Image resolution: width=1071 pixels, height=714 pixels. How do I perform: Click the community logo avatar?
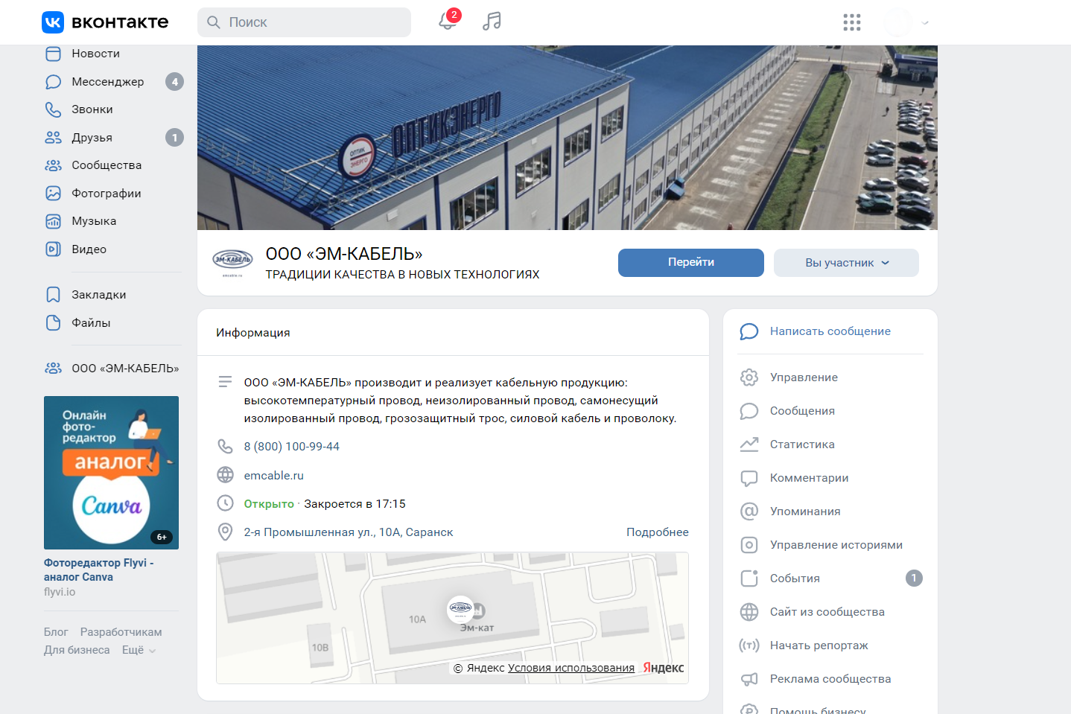pos(232,262)
